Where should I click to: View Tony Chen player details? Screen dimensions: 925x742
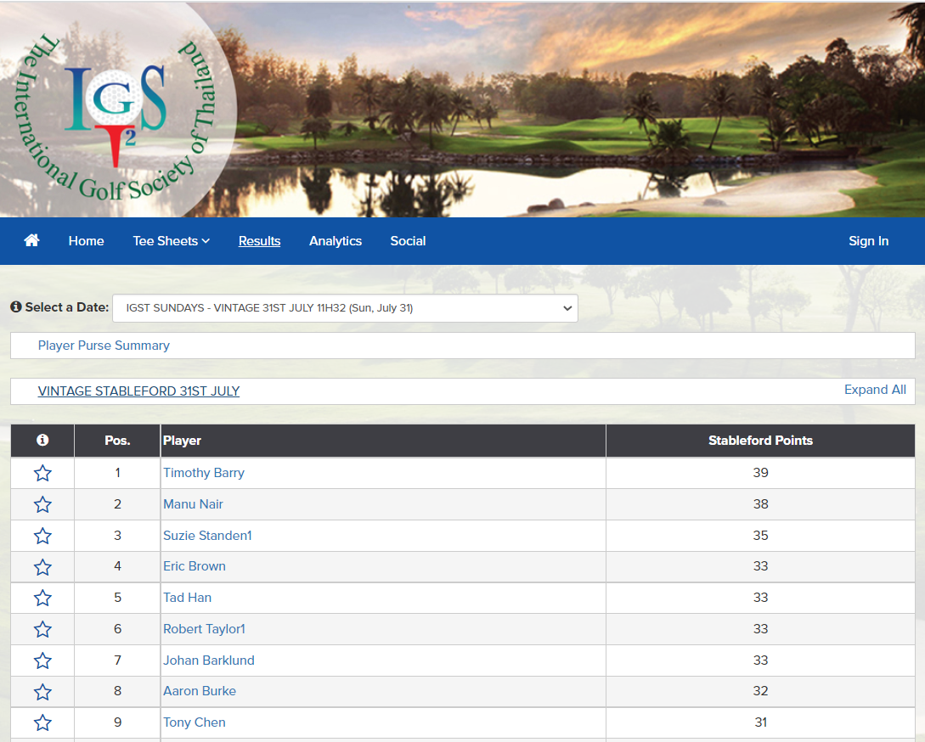point(194,722)
